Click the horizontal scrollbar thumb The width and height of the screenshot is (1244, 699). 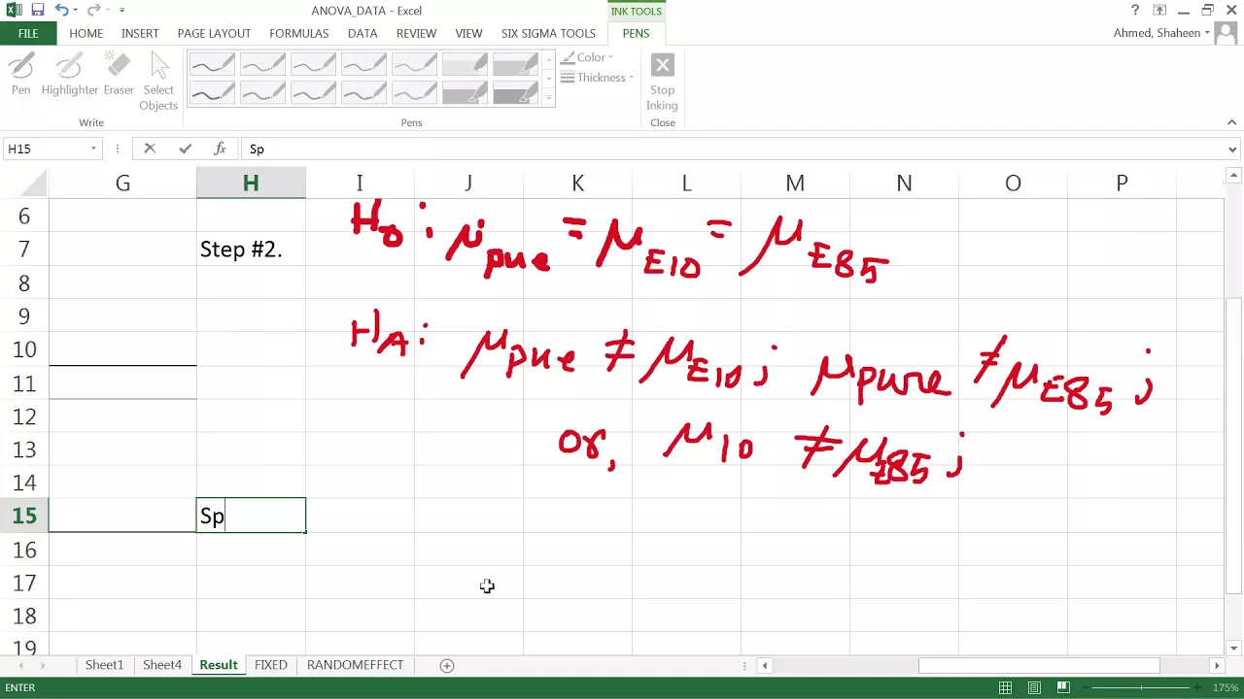[1039, 665]
